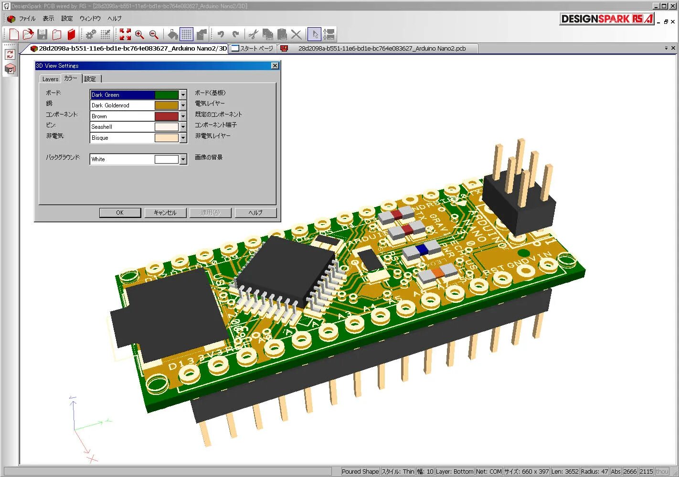Open the red Libraries book icon
Image resolution: width=679 pixels, height=477 pixels.
coord(71,34)
